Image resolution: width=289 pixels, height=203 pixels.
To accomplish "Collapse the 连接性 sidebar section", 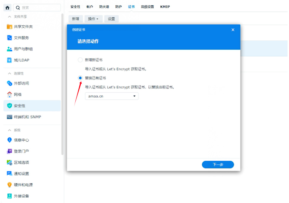I will (x=10, y=73).
